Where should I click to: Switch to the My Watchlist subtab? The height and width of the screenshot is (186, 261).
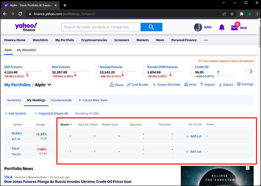[x=26, y=50]
